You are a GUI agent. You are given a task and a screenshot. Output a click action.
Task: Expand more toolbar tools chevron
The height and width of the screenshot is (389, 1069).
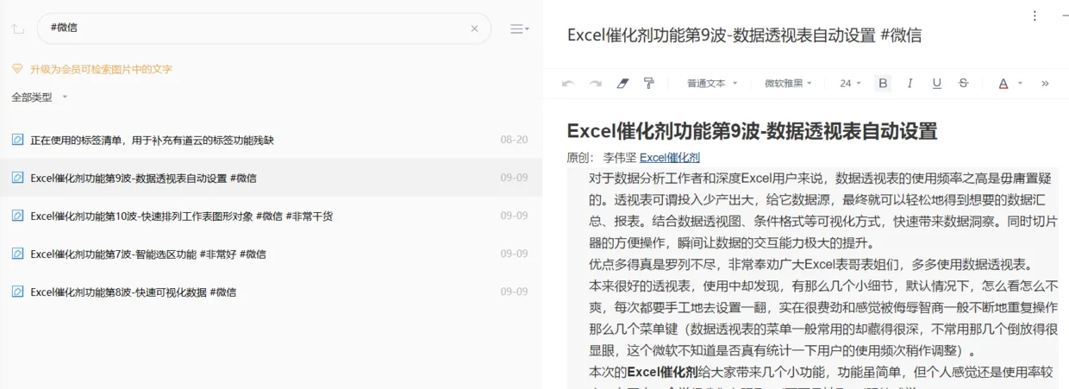tap(1045, 84)
